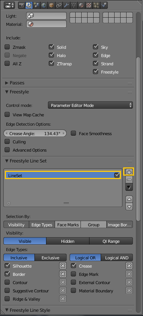The width and height of the screenshot is (143, 316).
Task: Remove line set with the minus button
Action: coord(129,179)
